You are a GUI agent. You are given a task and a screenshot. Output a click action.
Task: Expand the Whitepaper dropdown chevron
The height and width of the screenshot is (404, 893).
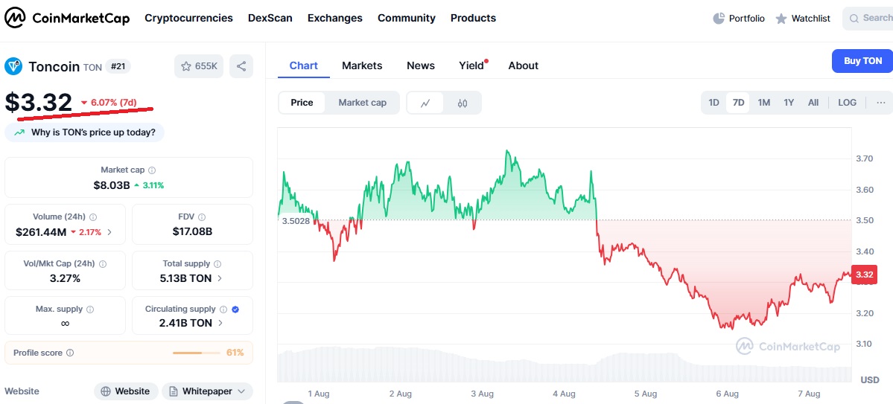coord(241,391)
